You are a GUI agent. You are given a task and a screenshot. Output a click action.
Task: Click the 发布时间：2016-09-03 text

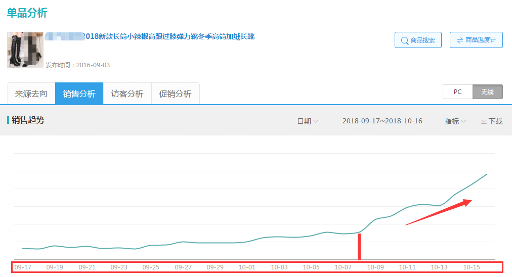[x=78, y=65]
